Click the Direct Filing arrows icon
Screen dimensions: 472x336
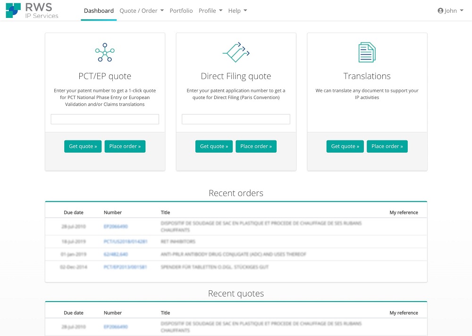tap(236, 52)
